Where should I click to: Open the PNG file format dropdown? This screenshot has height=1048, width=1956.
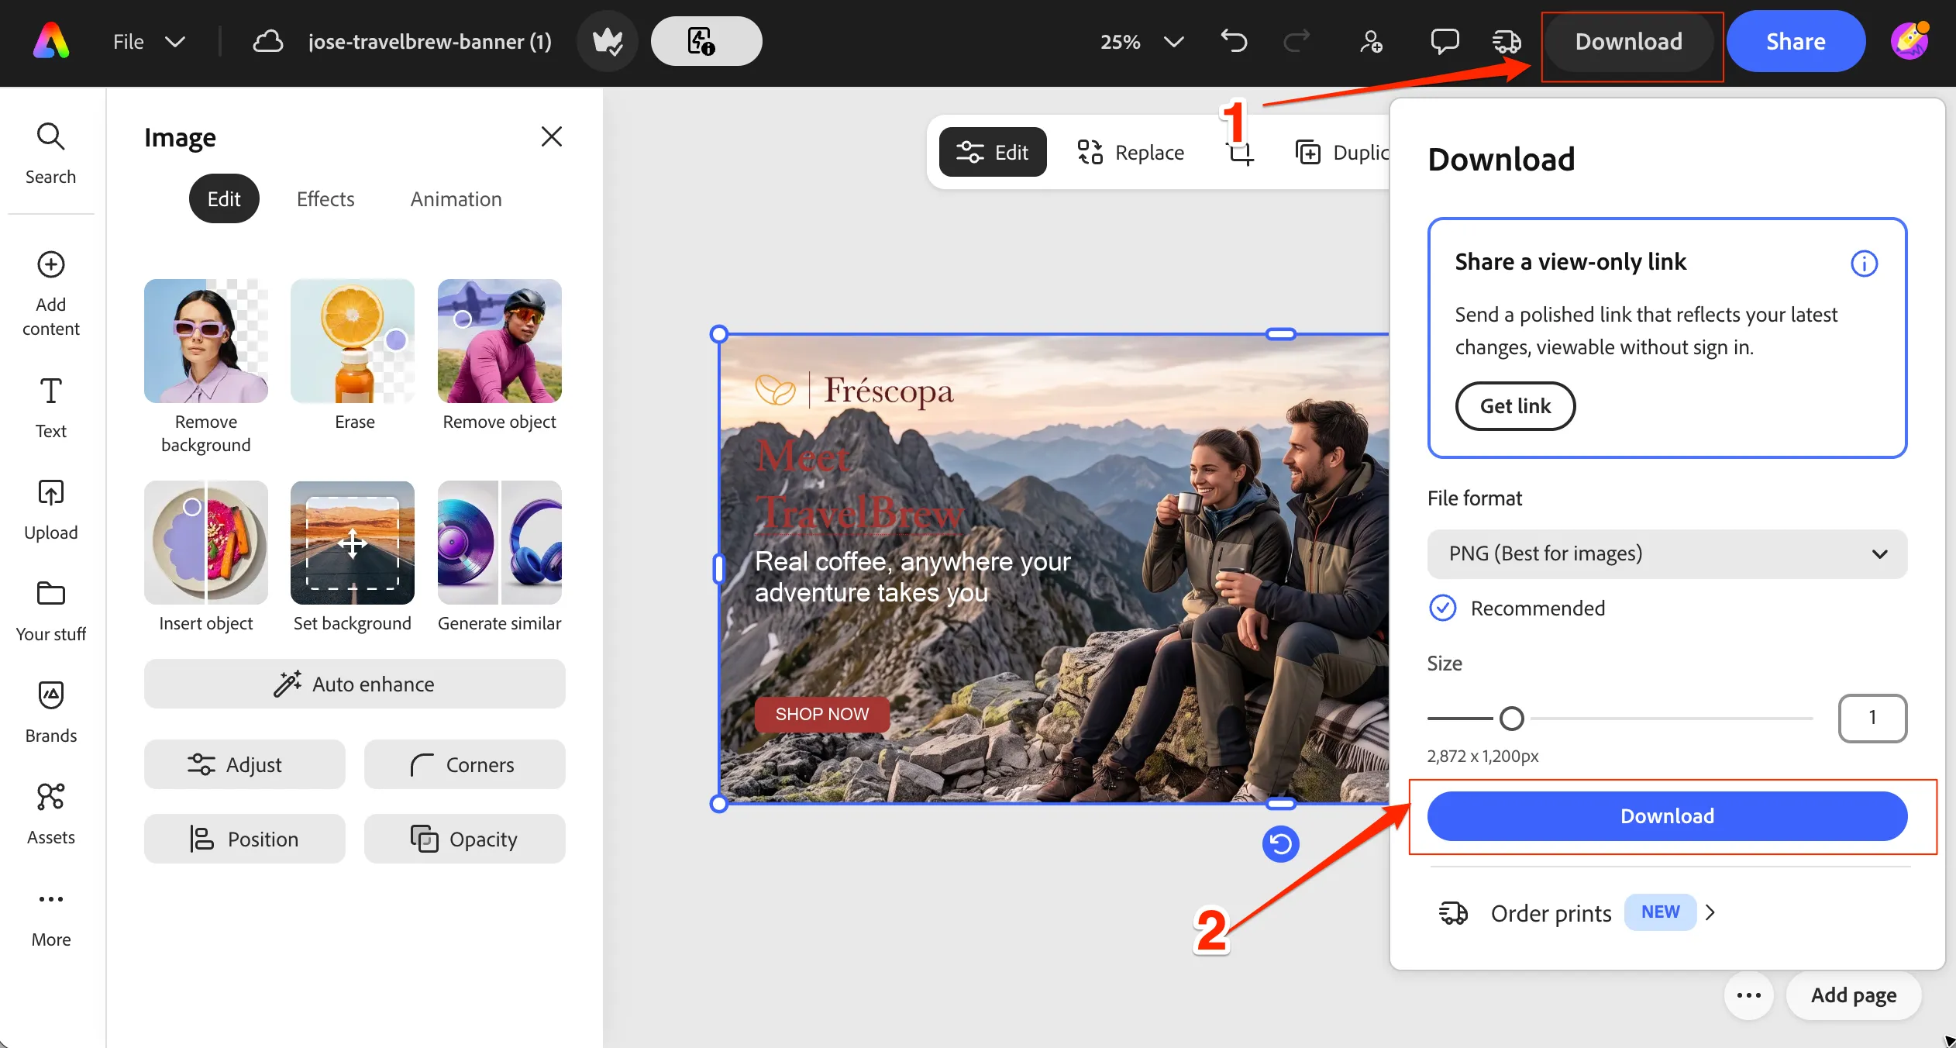point(1667,553)
